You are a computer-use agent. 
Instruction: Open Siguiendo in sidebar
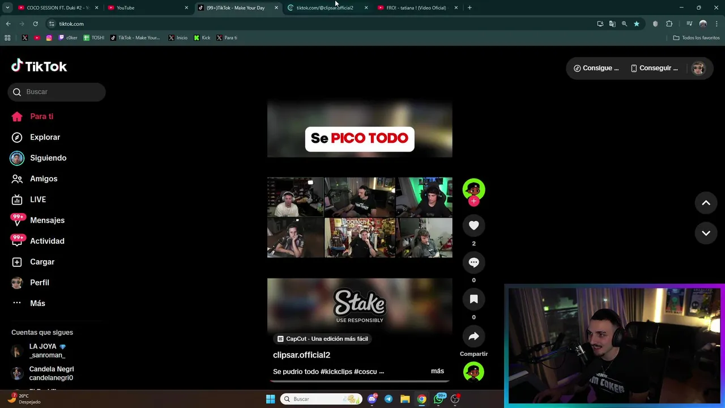point(39,158)
